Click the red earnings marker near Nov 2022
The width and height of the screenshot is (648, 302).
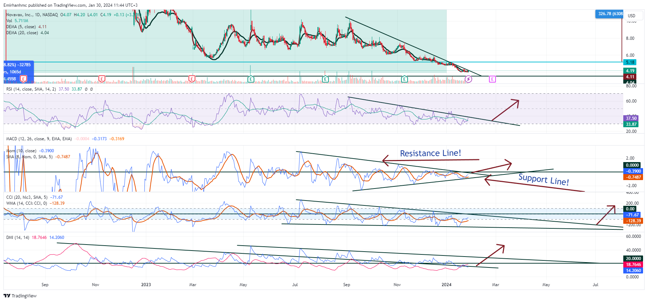point(102,79)
